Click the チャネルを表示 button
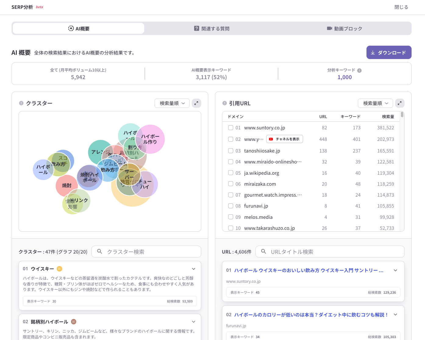Viewport: 425px width, 340px height. point(284,139)
